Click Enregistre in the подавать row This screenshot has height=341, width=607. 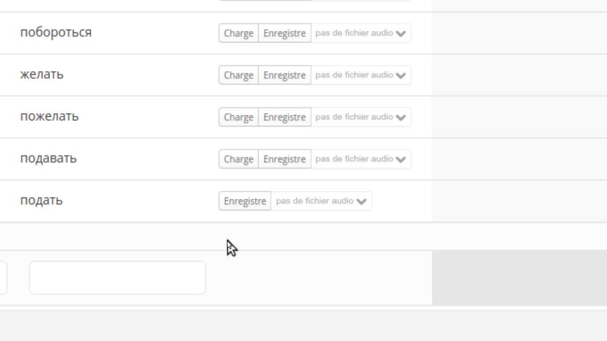[x=284, y=159]
